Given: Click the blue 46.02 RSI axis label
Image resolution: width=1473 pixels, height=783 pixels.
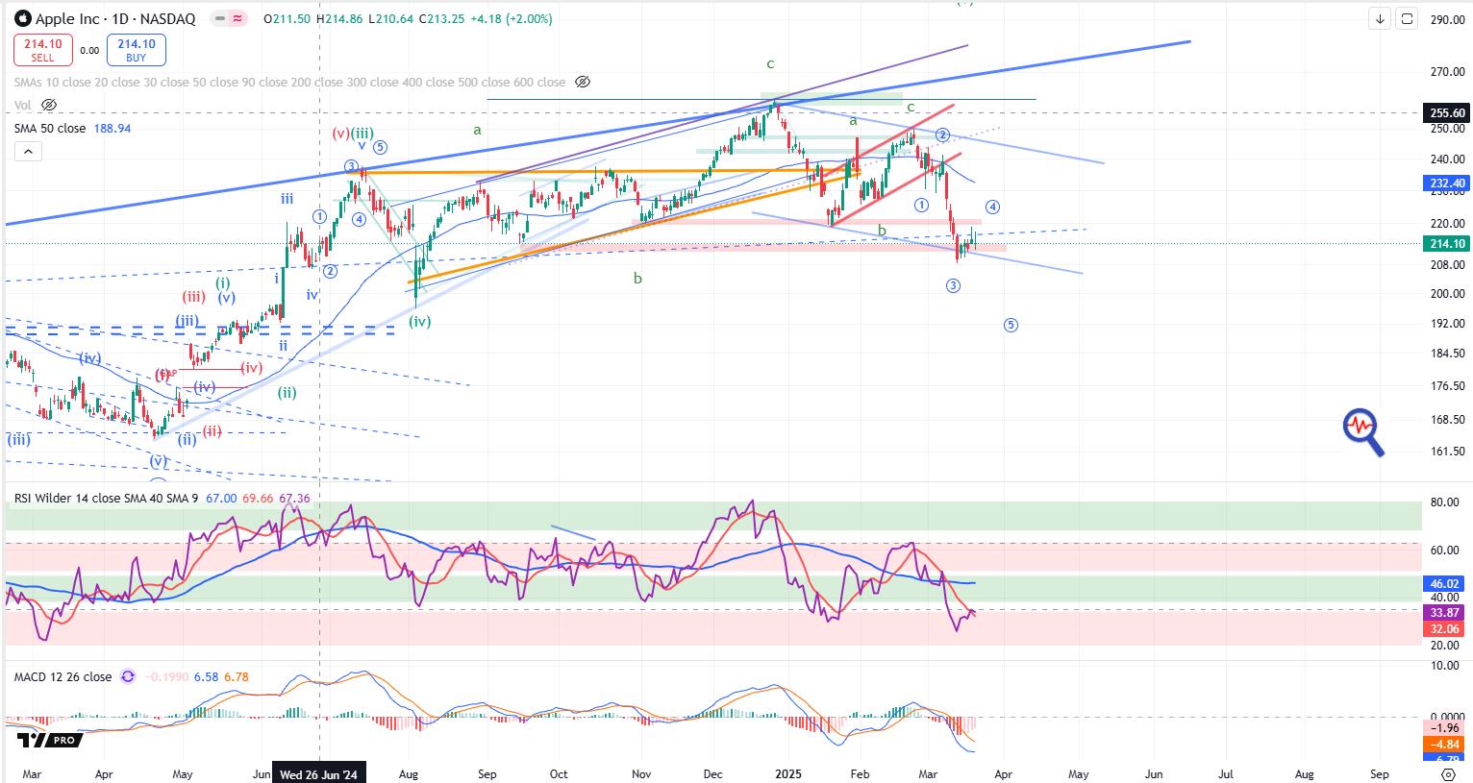Looking at the screenshot, I should pyautogui.click(x=1445, y=583).
